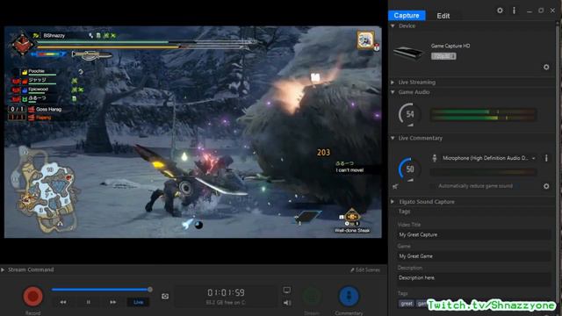The height and width of the screenshot is (316, 562).
Task: Click the green Stream button
Action: click(312, 297)
